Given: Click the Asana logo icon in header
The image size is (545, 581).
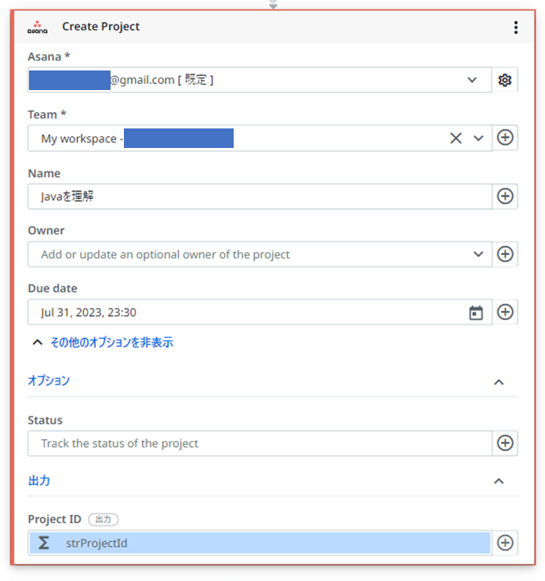Looking at the screenshot, I should pos(38,27).
